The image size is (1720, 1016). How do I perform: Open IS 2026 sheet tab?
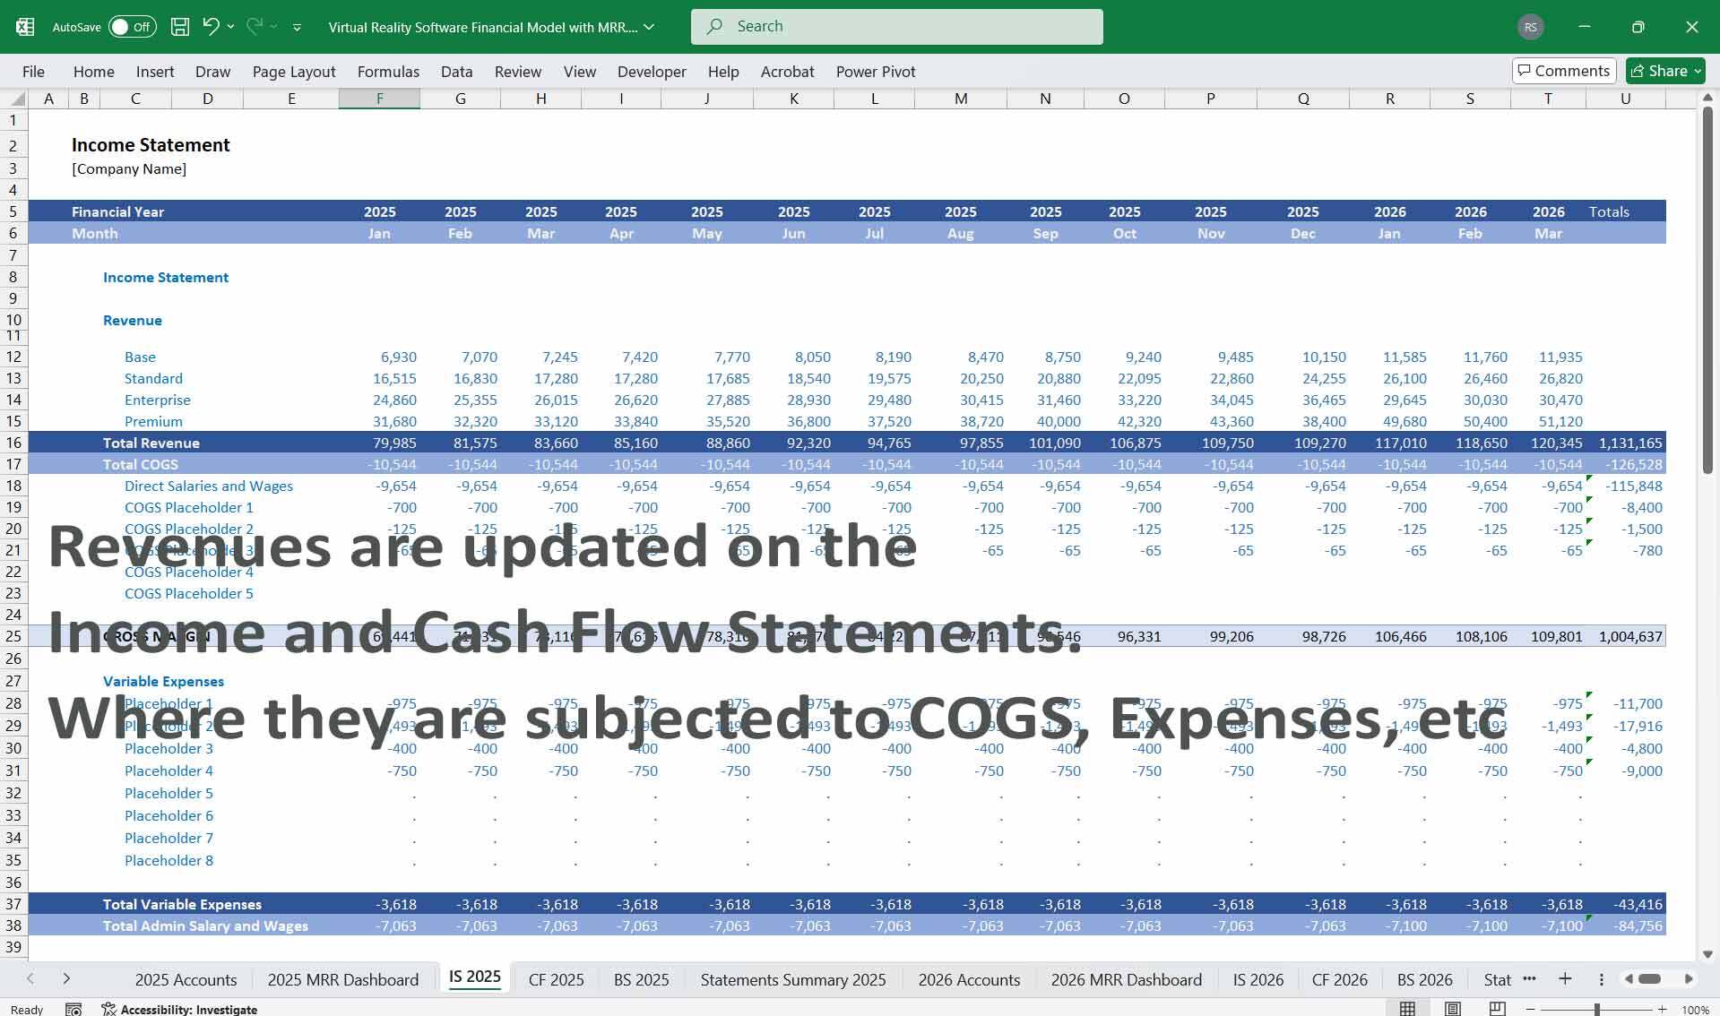tap(1258, 979)
